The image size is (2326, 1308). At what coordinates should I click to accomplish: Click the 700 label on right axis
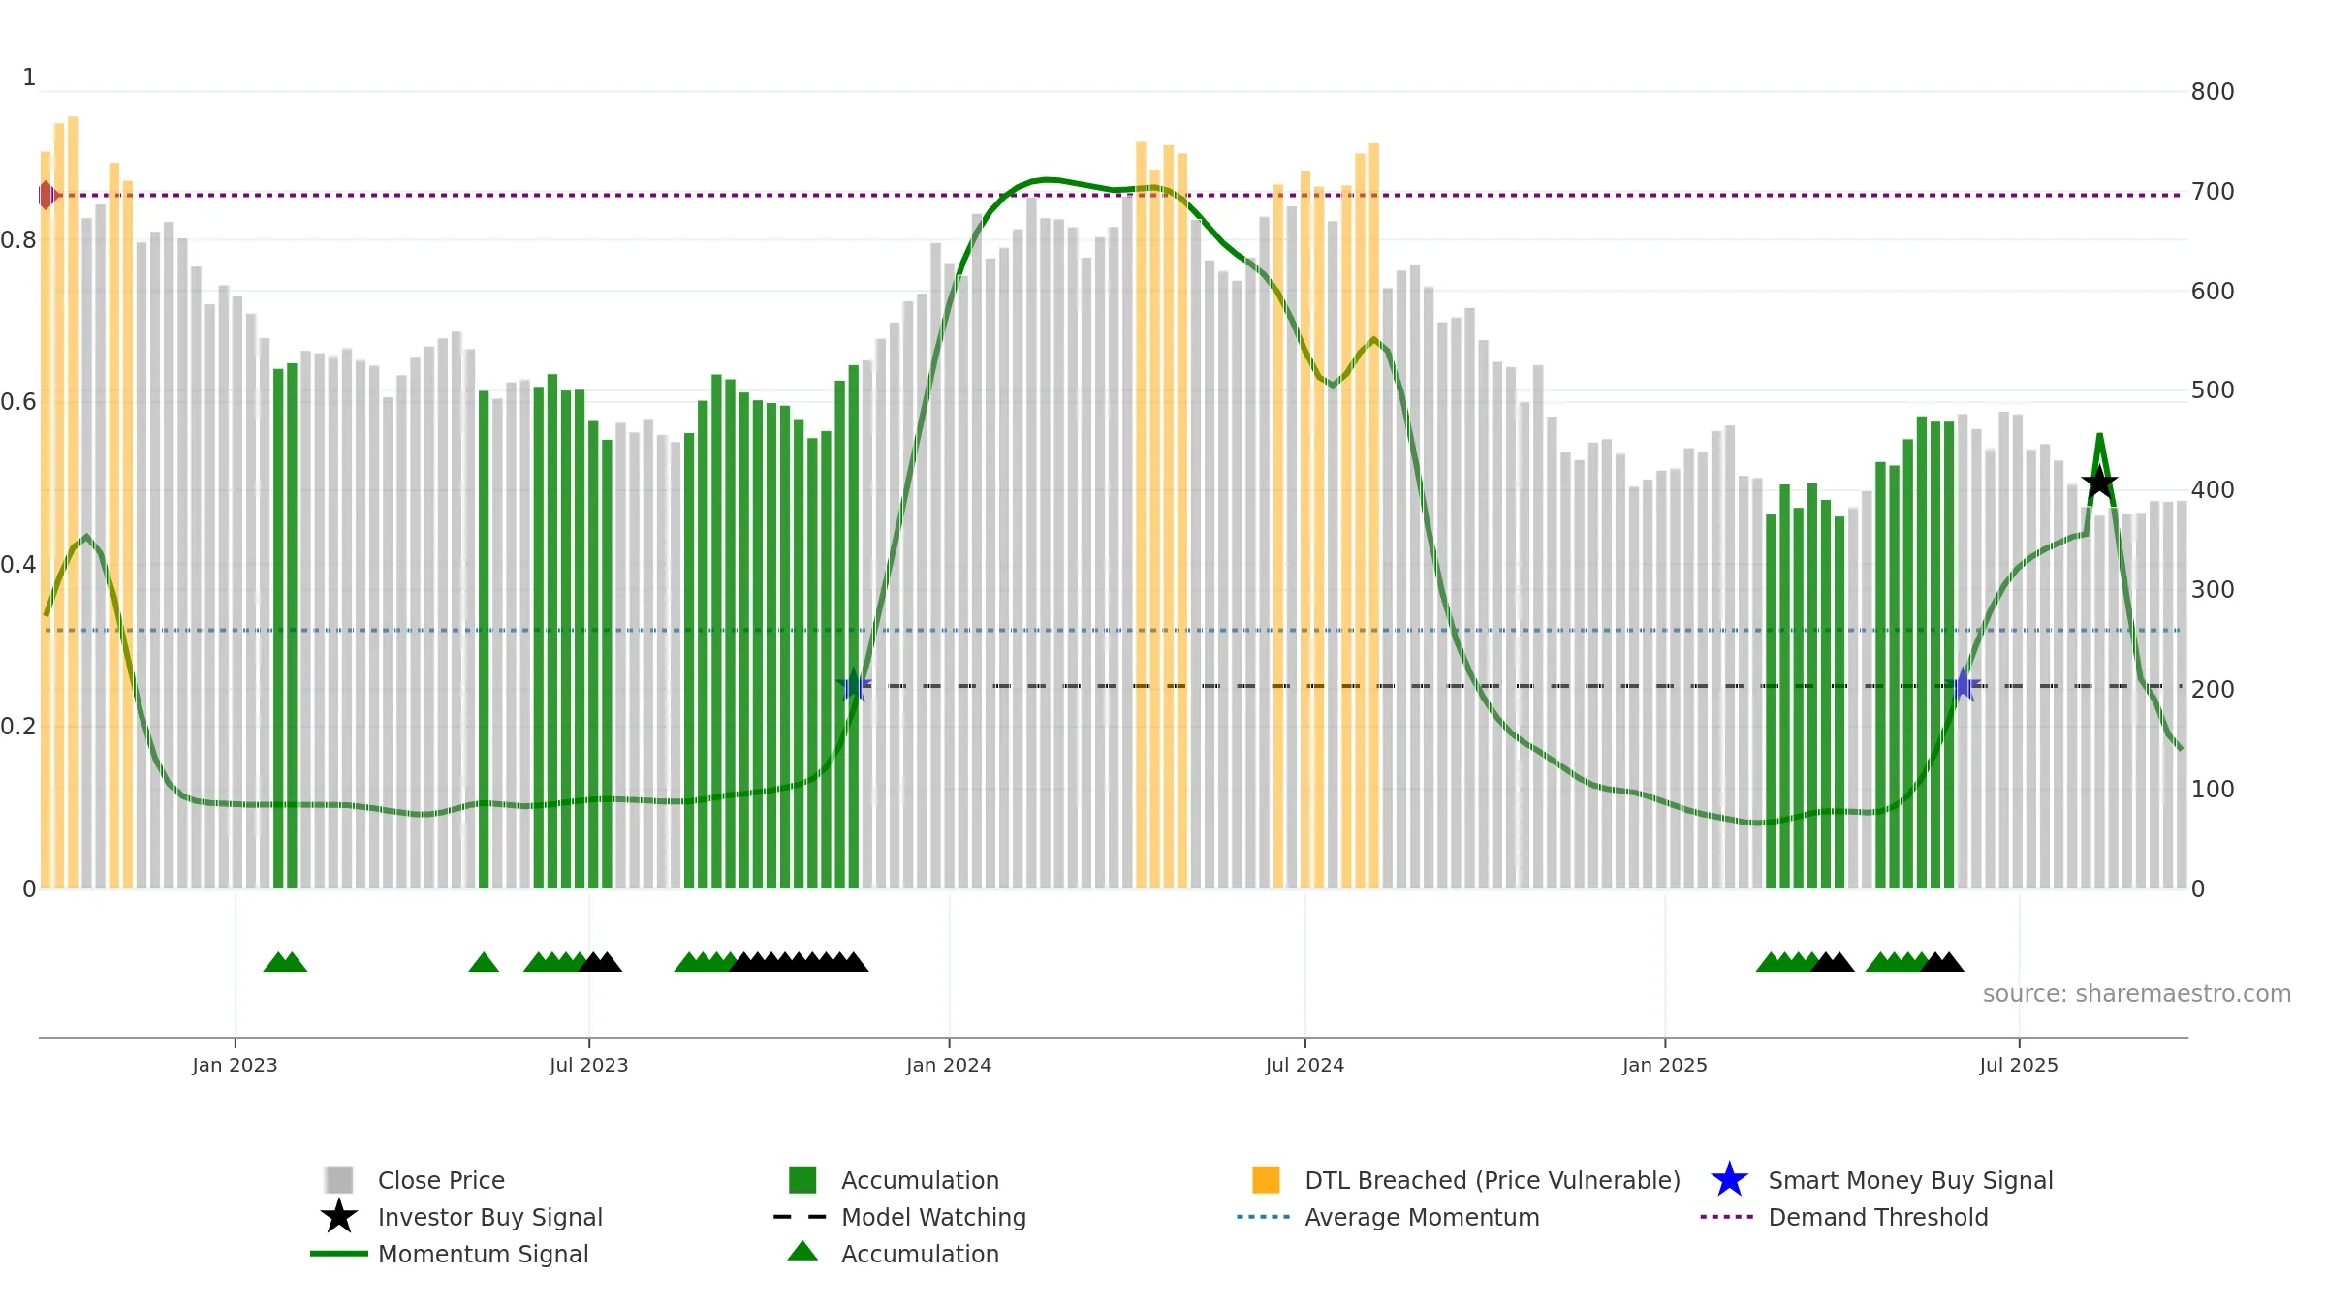click(2213, 192)
